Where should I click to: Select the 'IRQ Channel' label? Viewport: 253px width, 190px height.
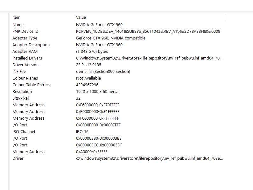(24, 131)
